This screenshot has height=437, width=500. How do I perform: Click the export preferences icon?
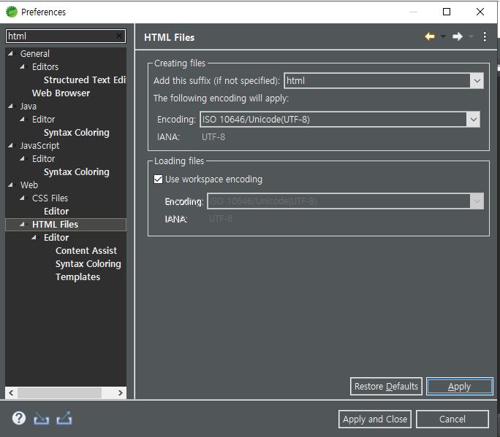coord(64,418)
